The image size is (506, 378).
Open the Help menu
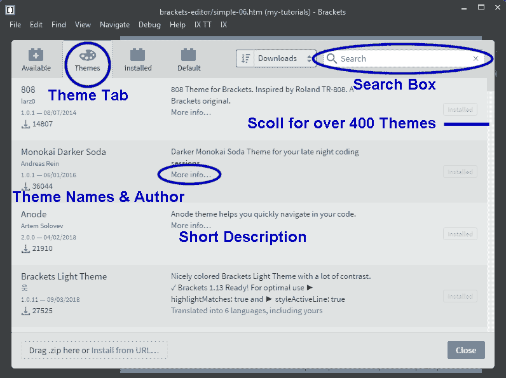(x=177, y=25)
